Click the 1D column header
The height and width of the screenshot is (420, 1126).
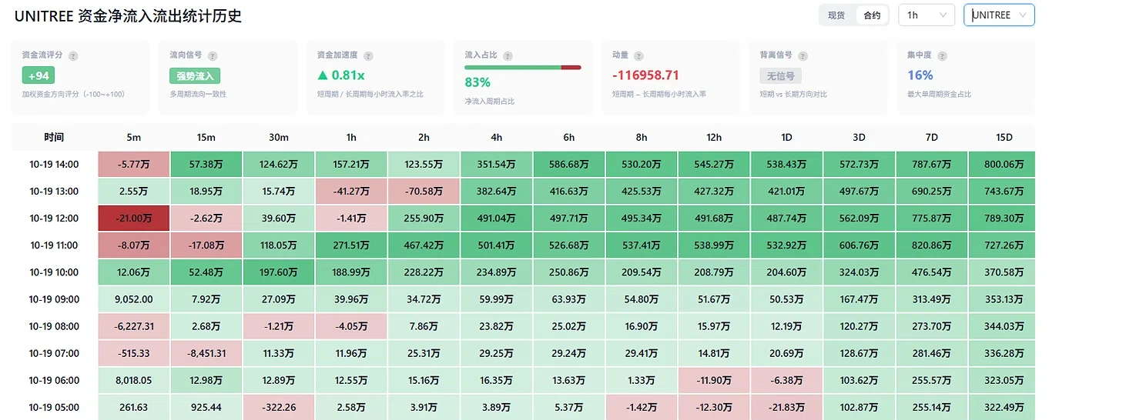click(786, 138)
